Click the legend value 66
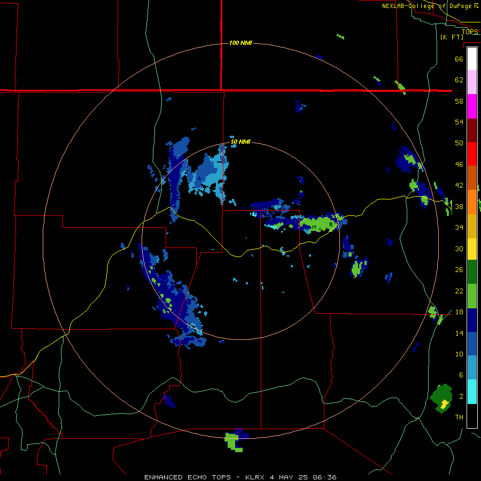 459,59
